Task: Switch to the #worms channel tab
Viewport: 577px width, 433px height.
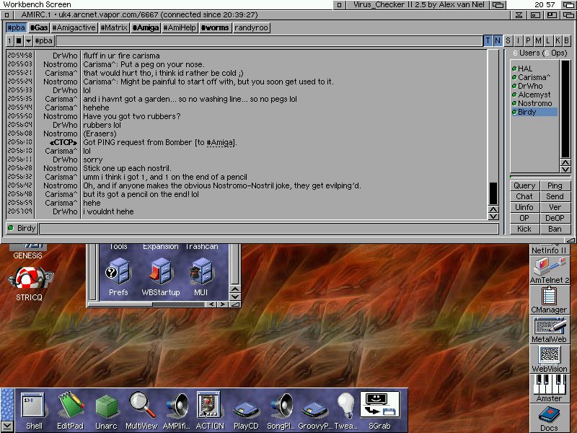Action: [x=215, y=27]
